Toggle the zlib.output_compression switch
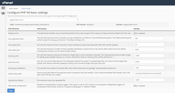This screenshot has height=93, width=175. 135,86
